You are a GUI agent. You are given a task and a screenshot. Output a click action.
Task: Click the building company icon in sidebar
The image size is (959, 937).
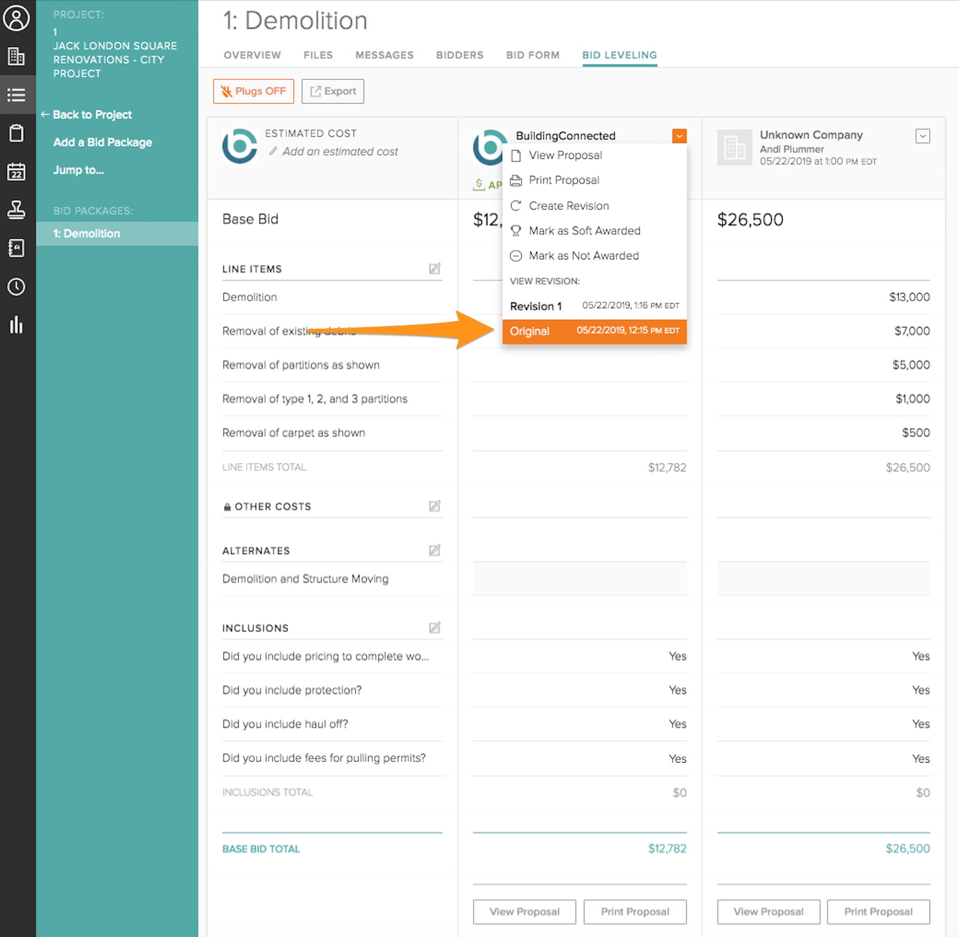(16, 57)
